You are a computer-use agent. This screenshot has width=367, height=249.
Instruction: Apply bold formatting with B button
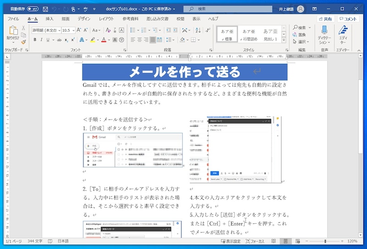34,40
